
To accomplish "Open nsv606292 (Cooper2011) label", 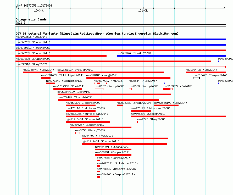I will [x=148, y=114].
